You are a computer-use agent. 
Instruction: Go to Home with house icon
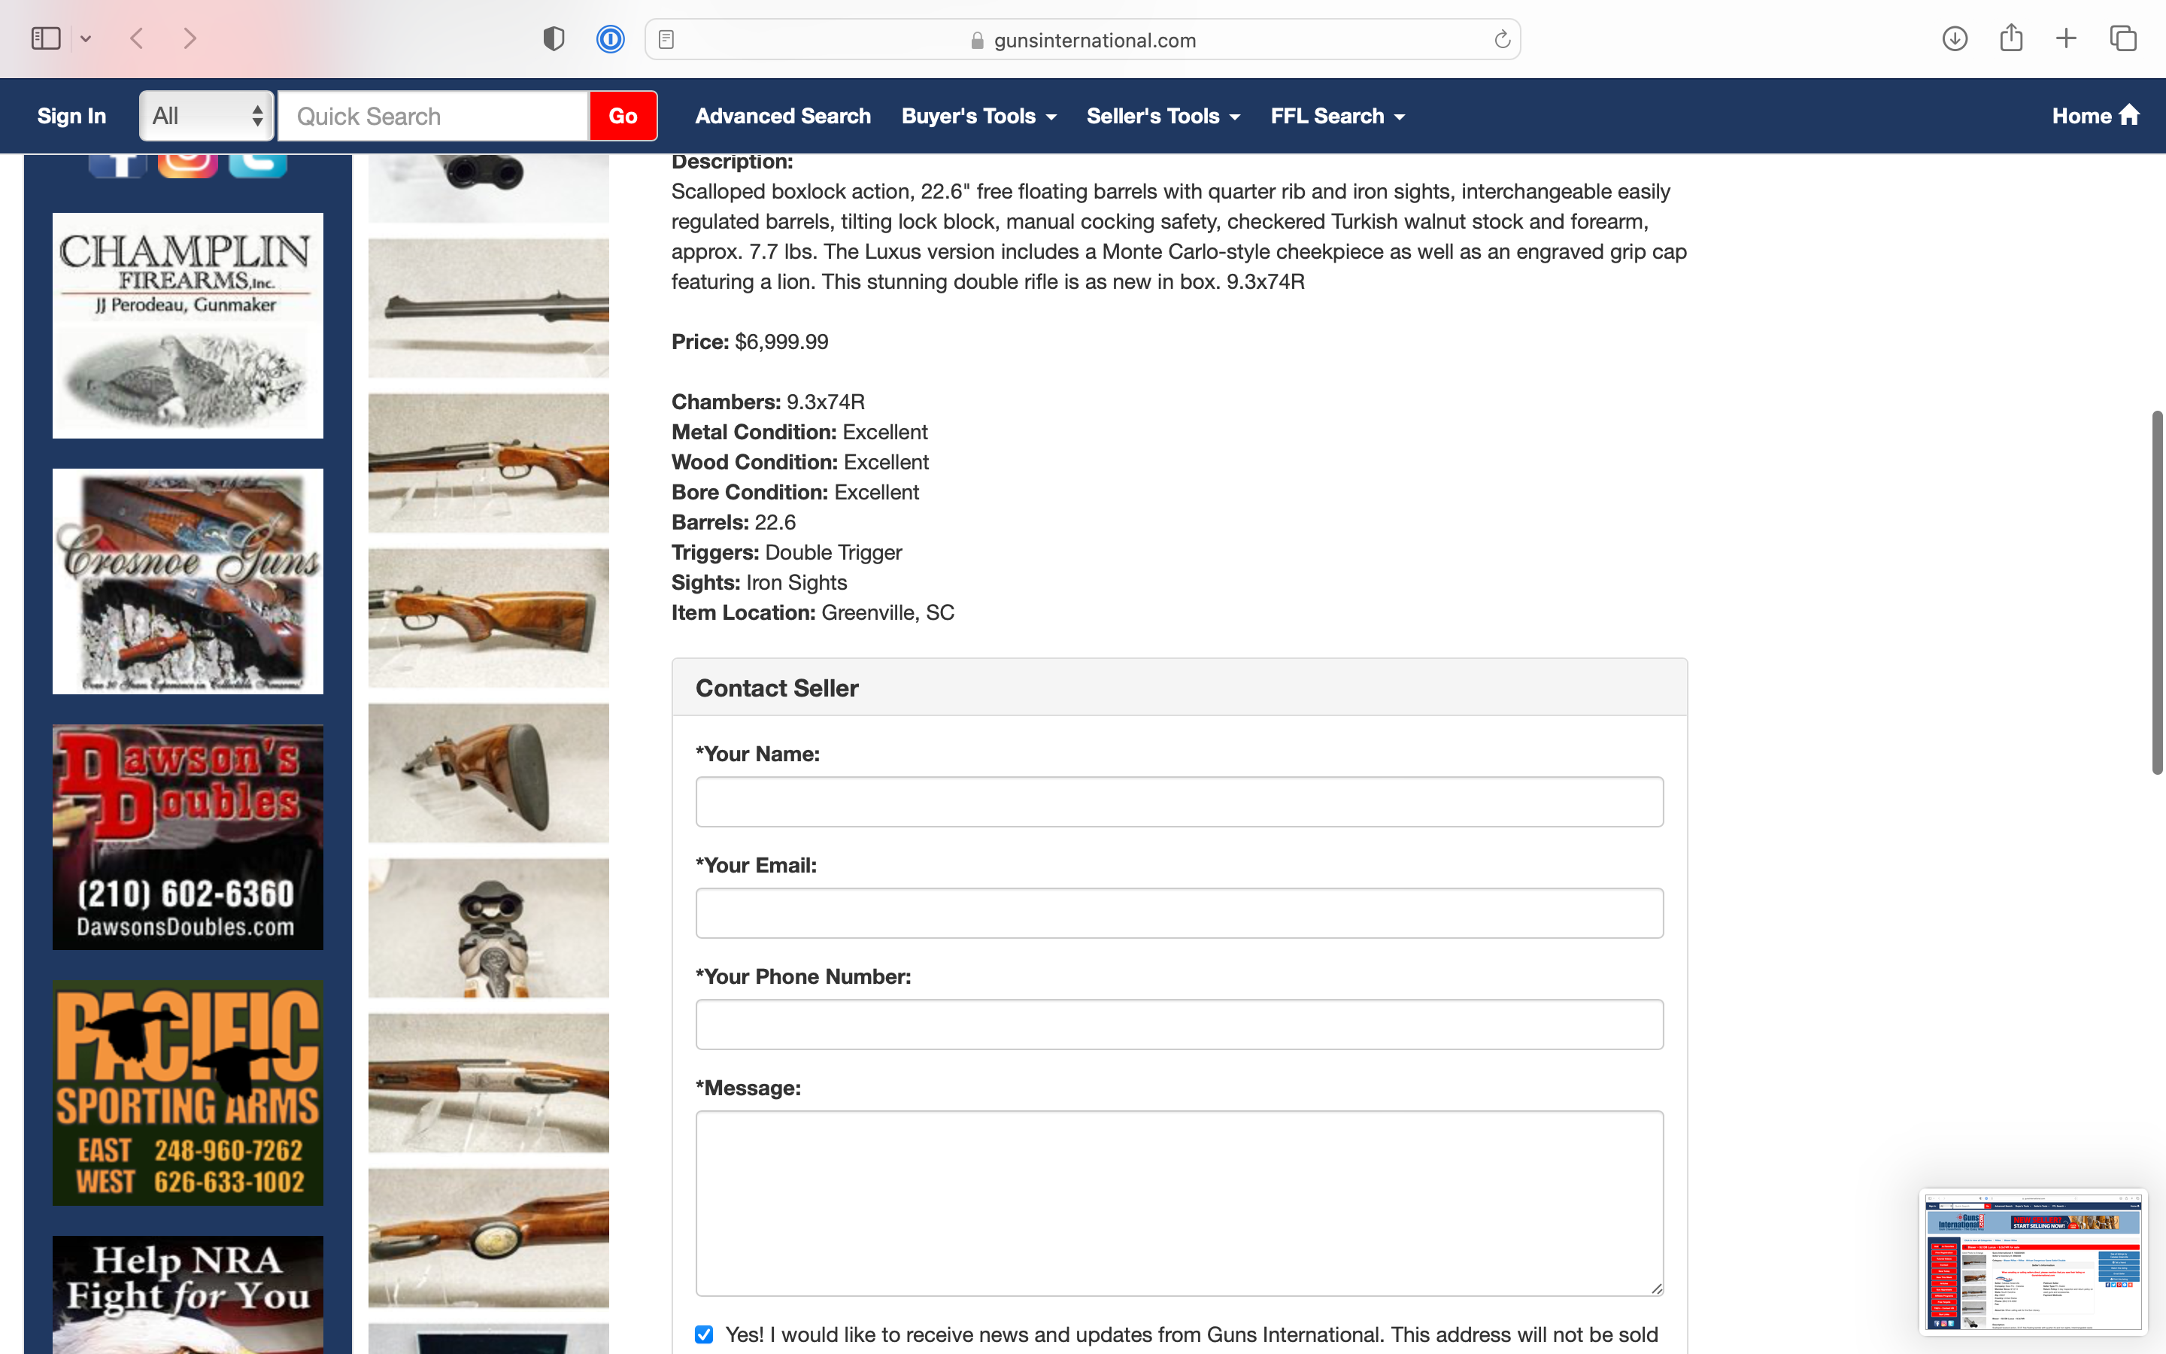point(2095,117)
